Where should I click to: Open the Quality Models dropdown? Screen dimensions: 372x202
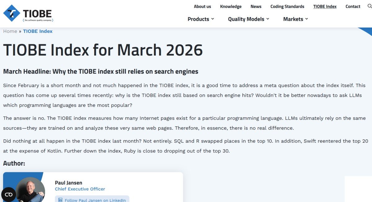pos(248,19)
